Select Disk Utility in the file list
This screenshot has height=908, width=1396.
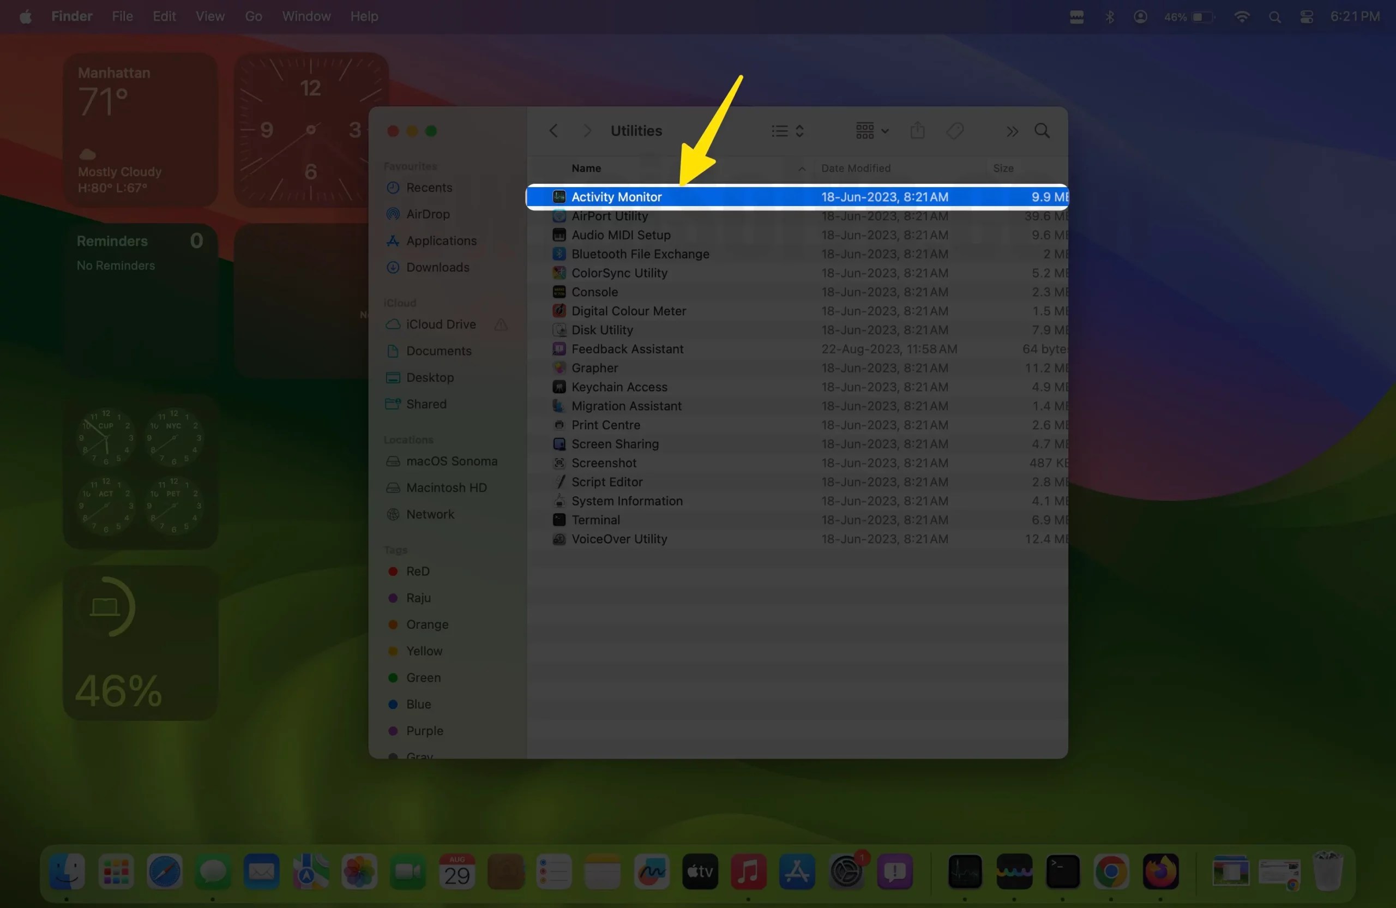point(602,329)
